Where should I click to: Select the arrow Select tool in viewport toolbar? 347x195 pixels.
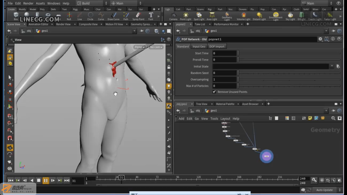coord(10,77)
